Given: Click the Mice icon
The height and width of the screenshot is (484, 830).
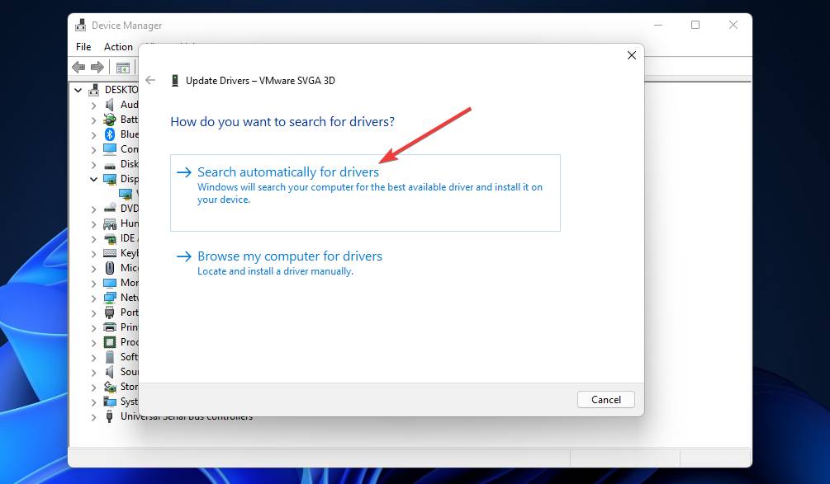Looking at the screenshot, I should [110, 268].
